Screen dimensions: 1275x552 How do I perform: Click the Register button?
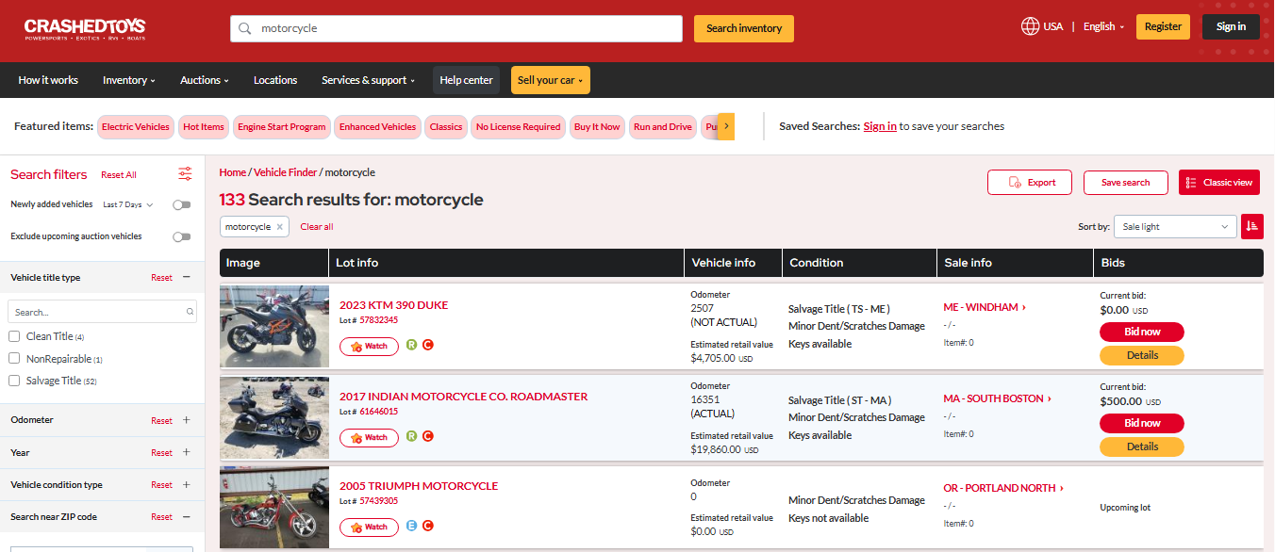tap(1163, 26)
